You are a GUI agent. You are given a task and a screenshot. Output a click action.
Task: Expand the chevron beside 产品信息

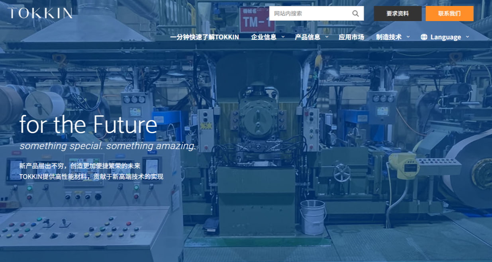(327, 37)
